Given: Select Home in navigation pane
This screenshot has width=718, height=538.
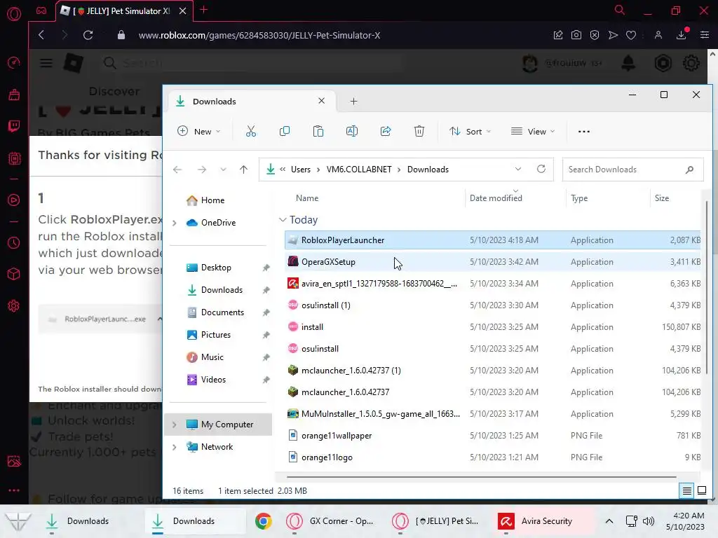Looking at the screenshot, I should pyautogui.click(x=212, y=200).
